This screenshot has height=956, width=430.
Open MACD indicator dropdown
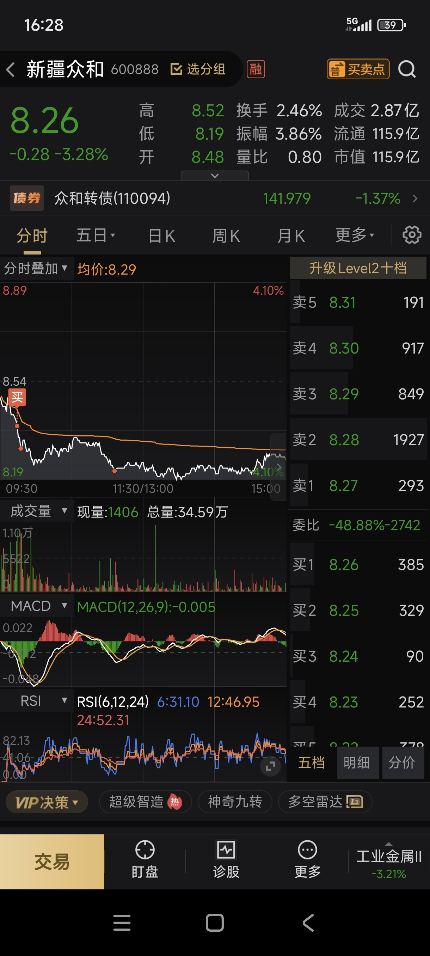click(37, 606)
